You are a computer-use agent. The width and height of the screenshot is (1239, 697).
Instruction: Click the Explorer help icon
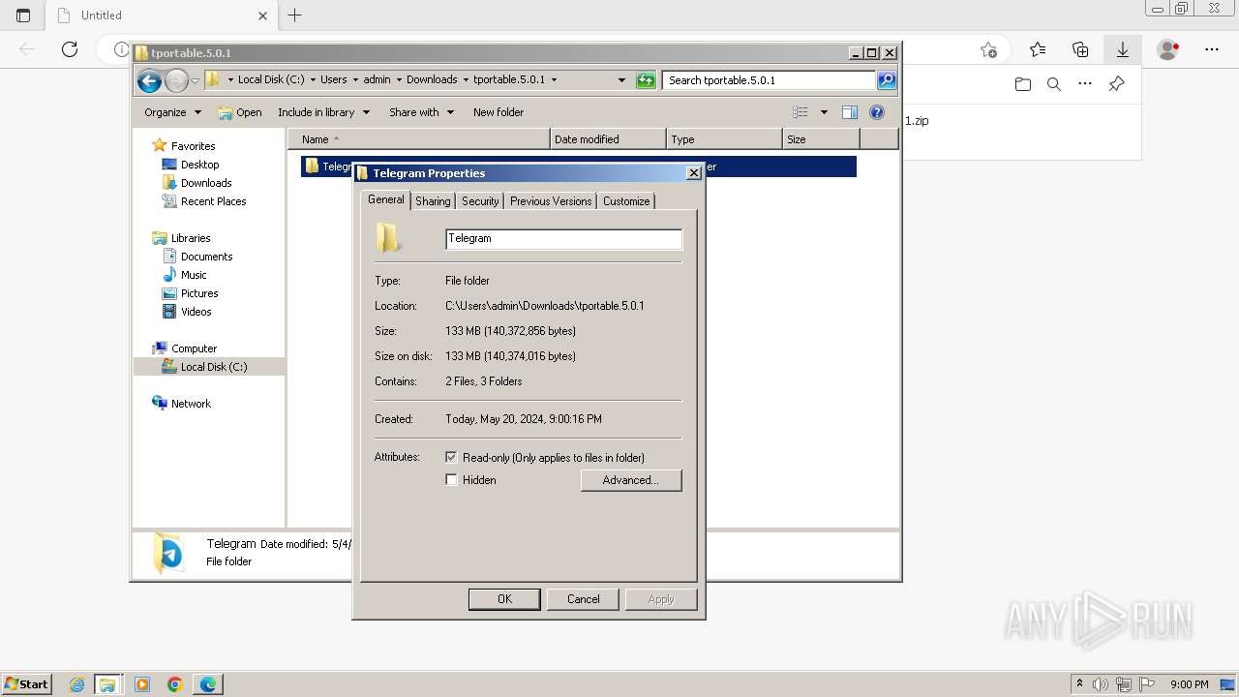pyautogui.click(x=877, y=112)
